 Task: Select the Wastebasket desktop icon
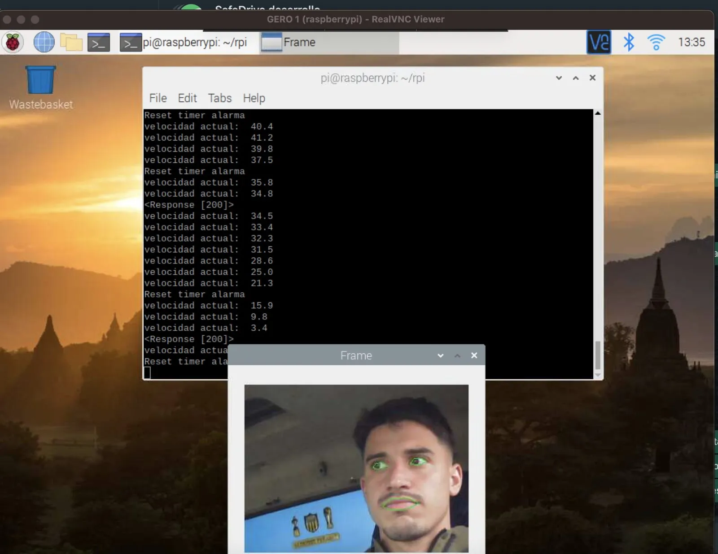click(40, 88)
